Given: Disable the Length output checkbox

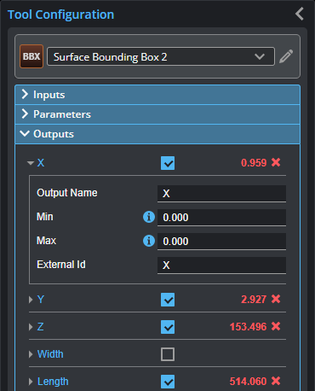Looking at the screenshot, I should 168,382.
